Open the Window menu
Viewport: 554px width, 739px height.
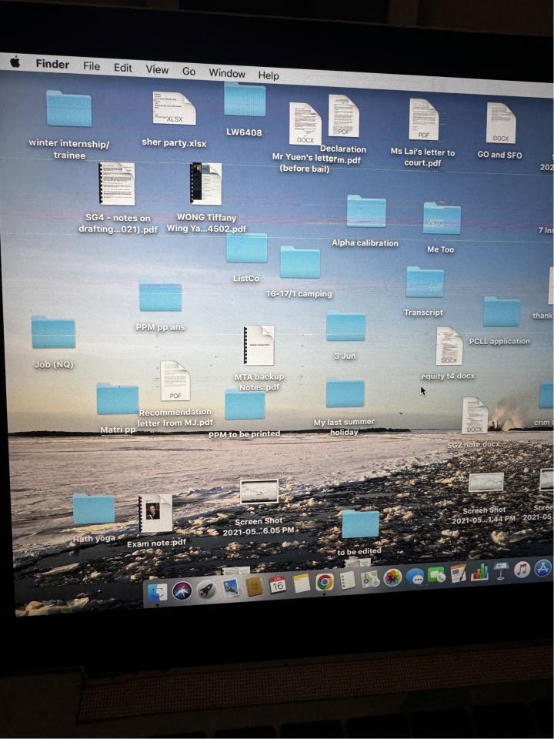coord(227,73)
